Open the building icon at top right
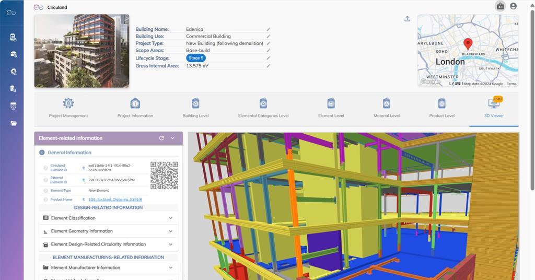This screenshot has width=535, height=280. pyautogui.click(x=500, y=6)
